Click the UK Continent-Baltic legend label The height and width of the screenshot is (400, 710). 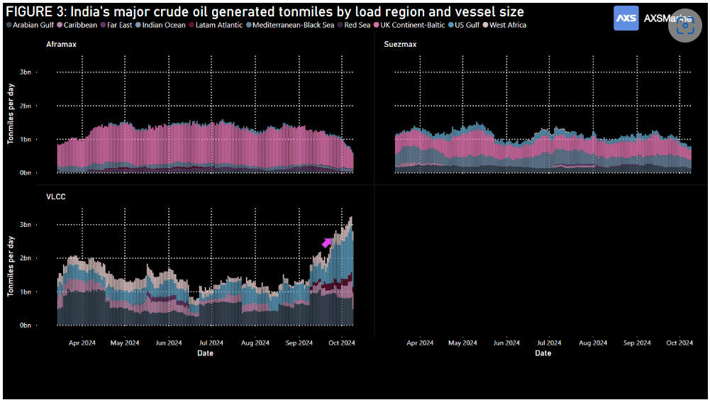(413, 26)
